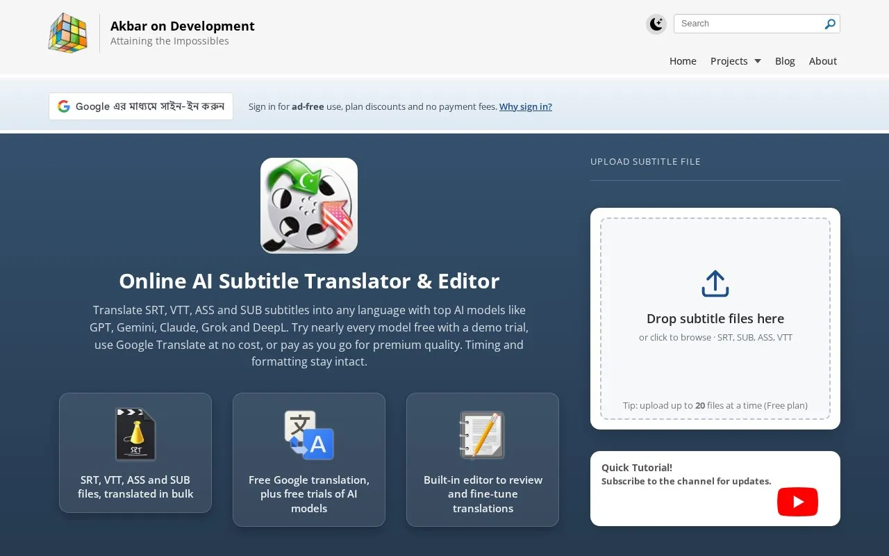Go to the Blog page
Screen dimensions: 889x556
pyautogui.click(x=785, y=61)
